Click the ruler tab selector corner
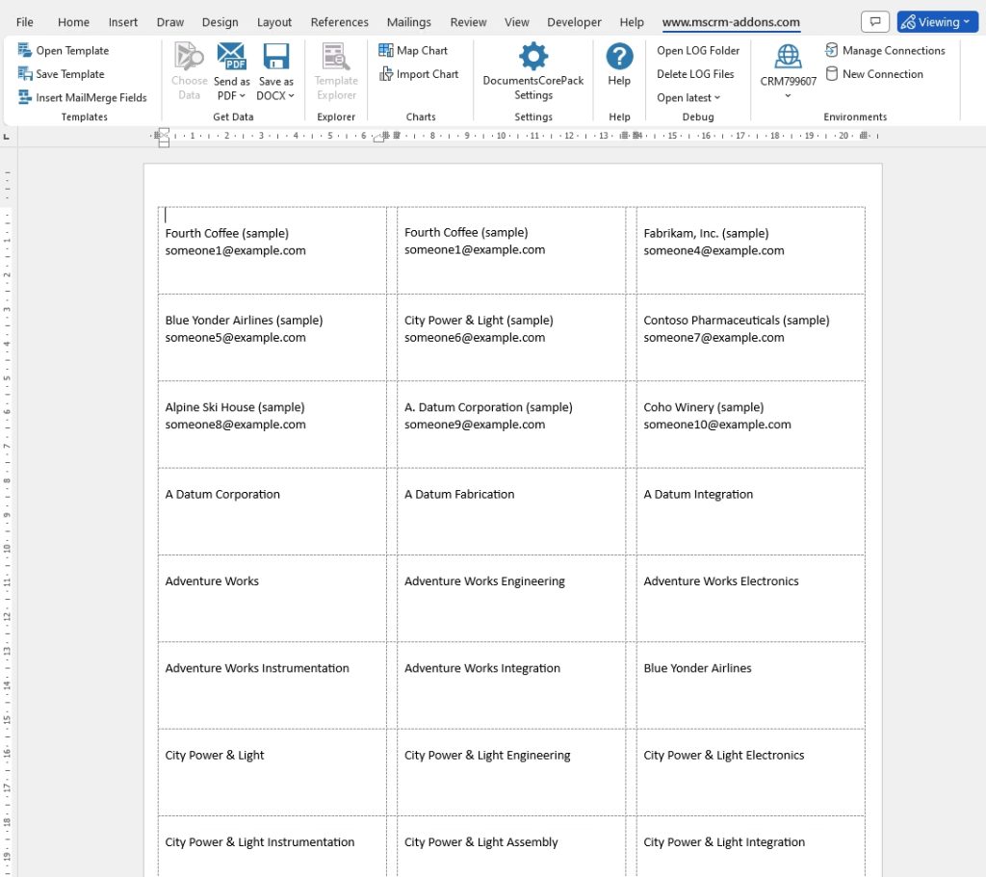This screenshot has width=986, height=877. click(7, 137)
